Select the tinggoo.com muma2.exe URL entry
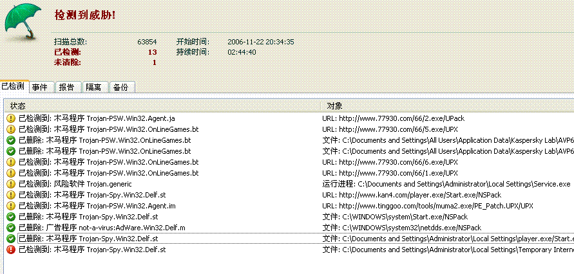 click(x=428, y=206)
